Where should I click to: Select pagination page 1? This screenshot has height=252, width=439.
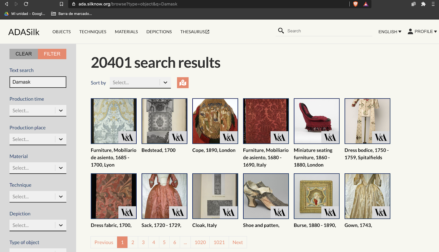(122, 242)
